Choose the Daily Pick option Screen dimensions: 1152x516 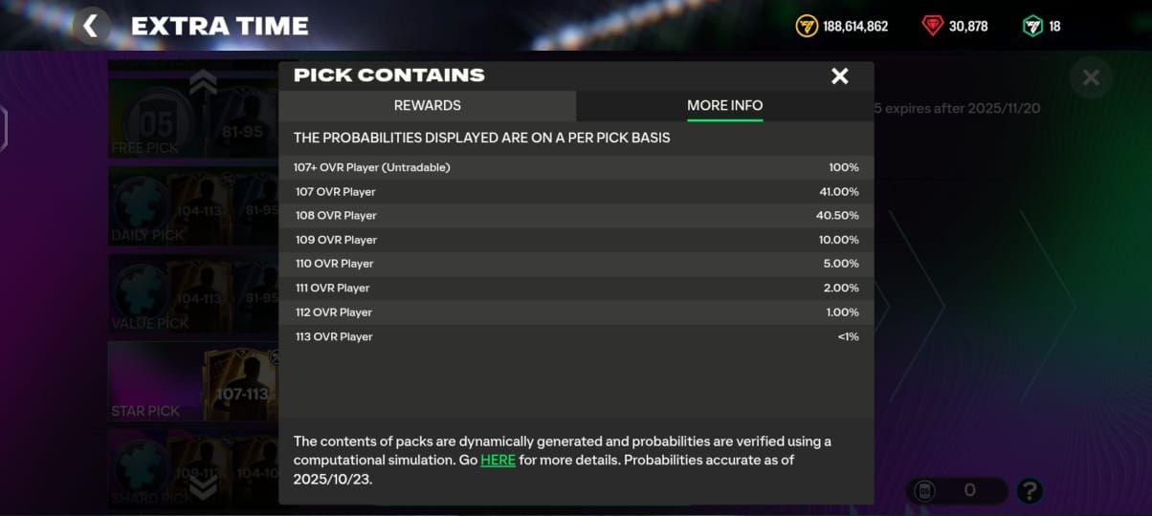point(191,207)
